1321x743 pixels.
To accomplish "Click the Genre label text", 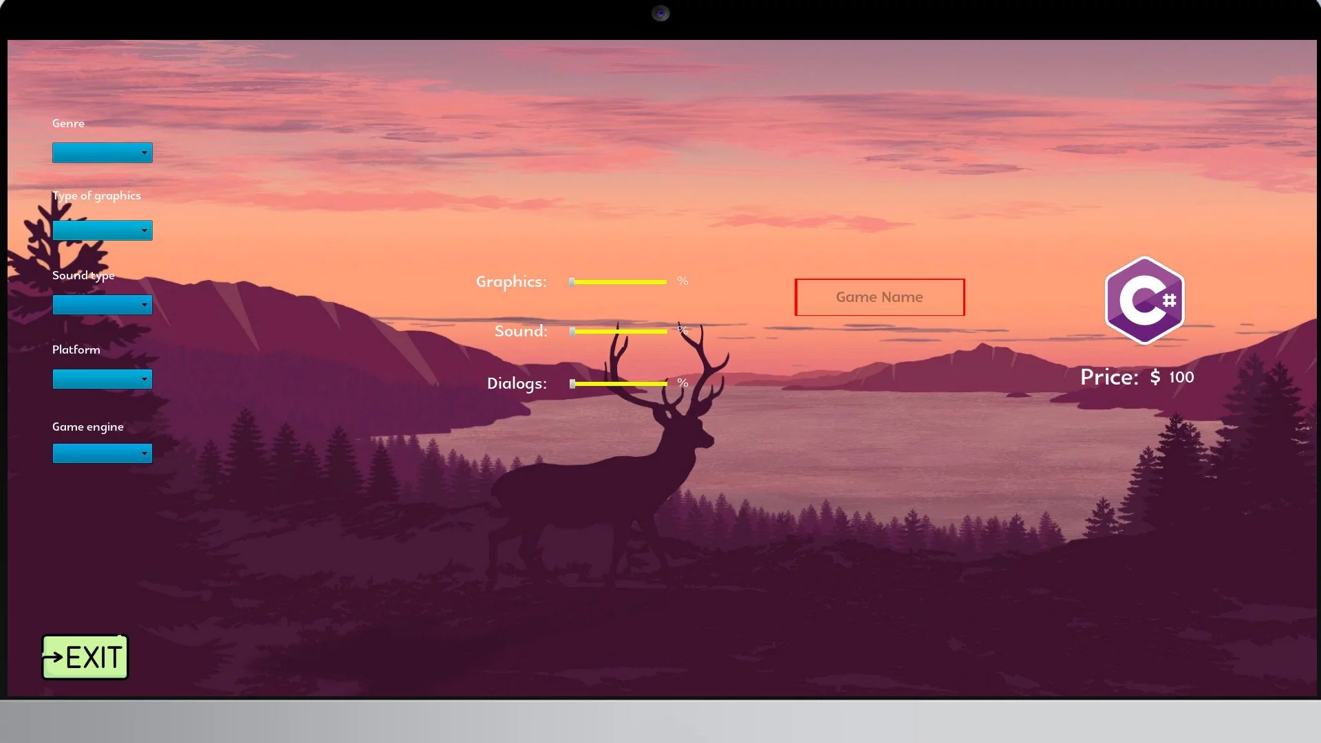I will [68, 123].
